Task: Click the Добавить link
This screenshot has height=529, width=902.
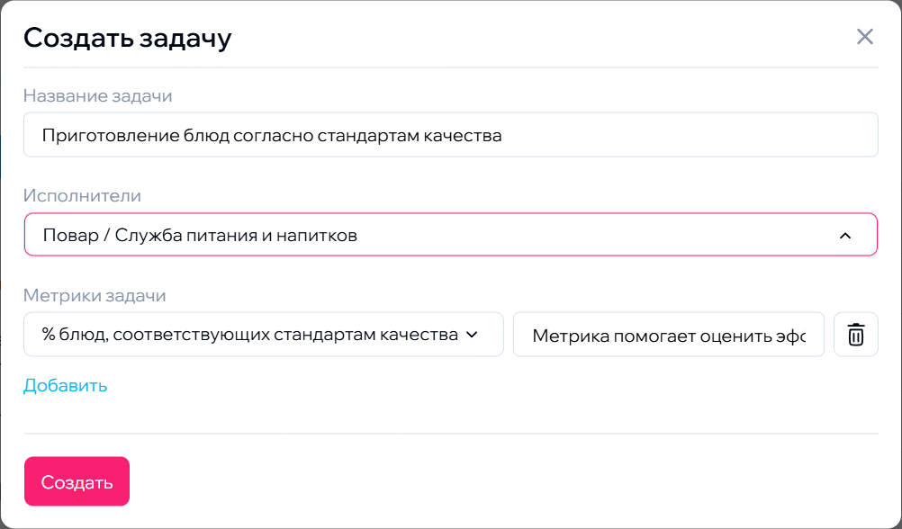Action: (66, 386)
